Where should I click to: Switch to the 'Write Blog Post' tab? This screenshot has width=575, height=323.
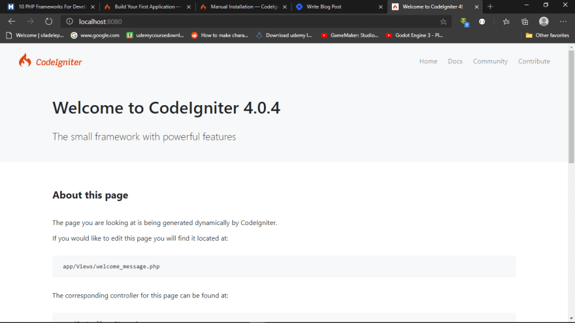point(339,7)
